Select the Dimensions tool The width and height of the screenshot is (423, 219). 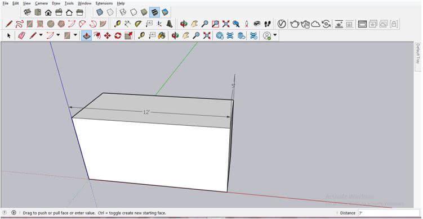(128, 24)
